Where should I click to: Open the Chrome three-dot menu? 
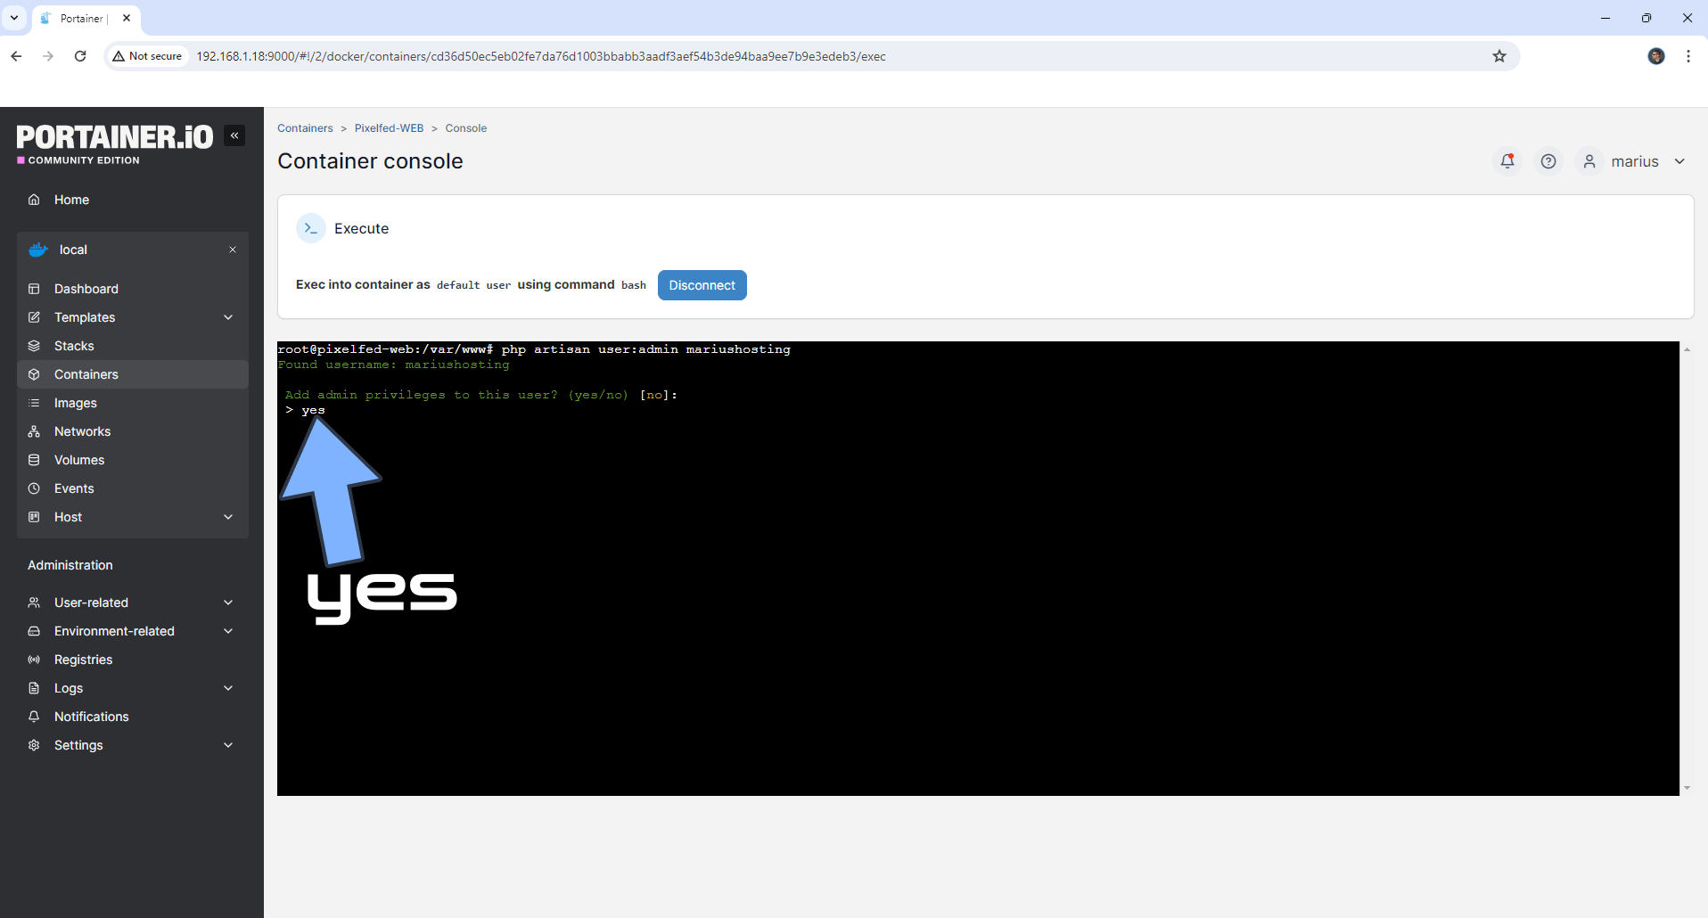click(x=1688, y=56)
